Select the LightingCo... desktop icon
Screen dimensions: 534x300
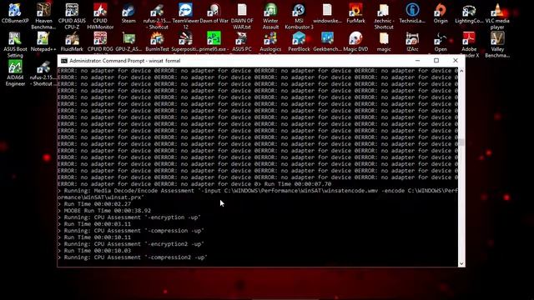tap(469, 13)
